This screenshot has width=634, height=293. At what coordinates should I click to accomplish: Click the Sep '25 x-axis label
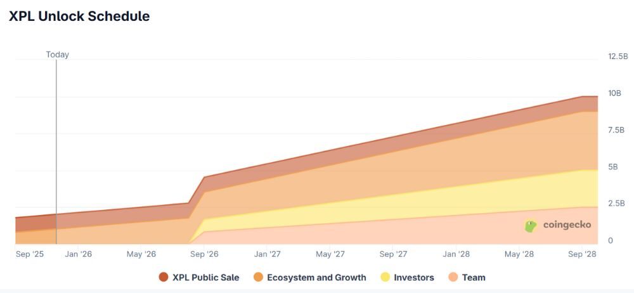click(x=30, y=254)
